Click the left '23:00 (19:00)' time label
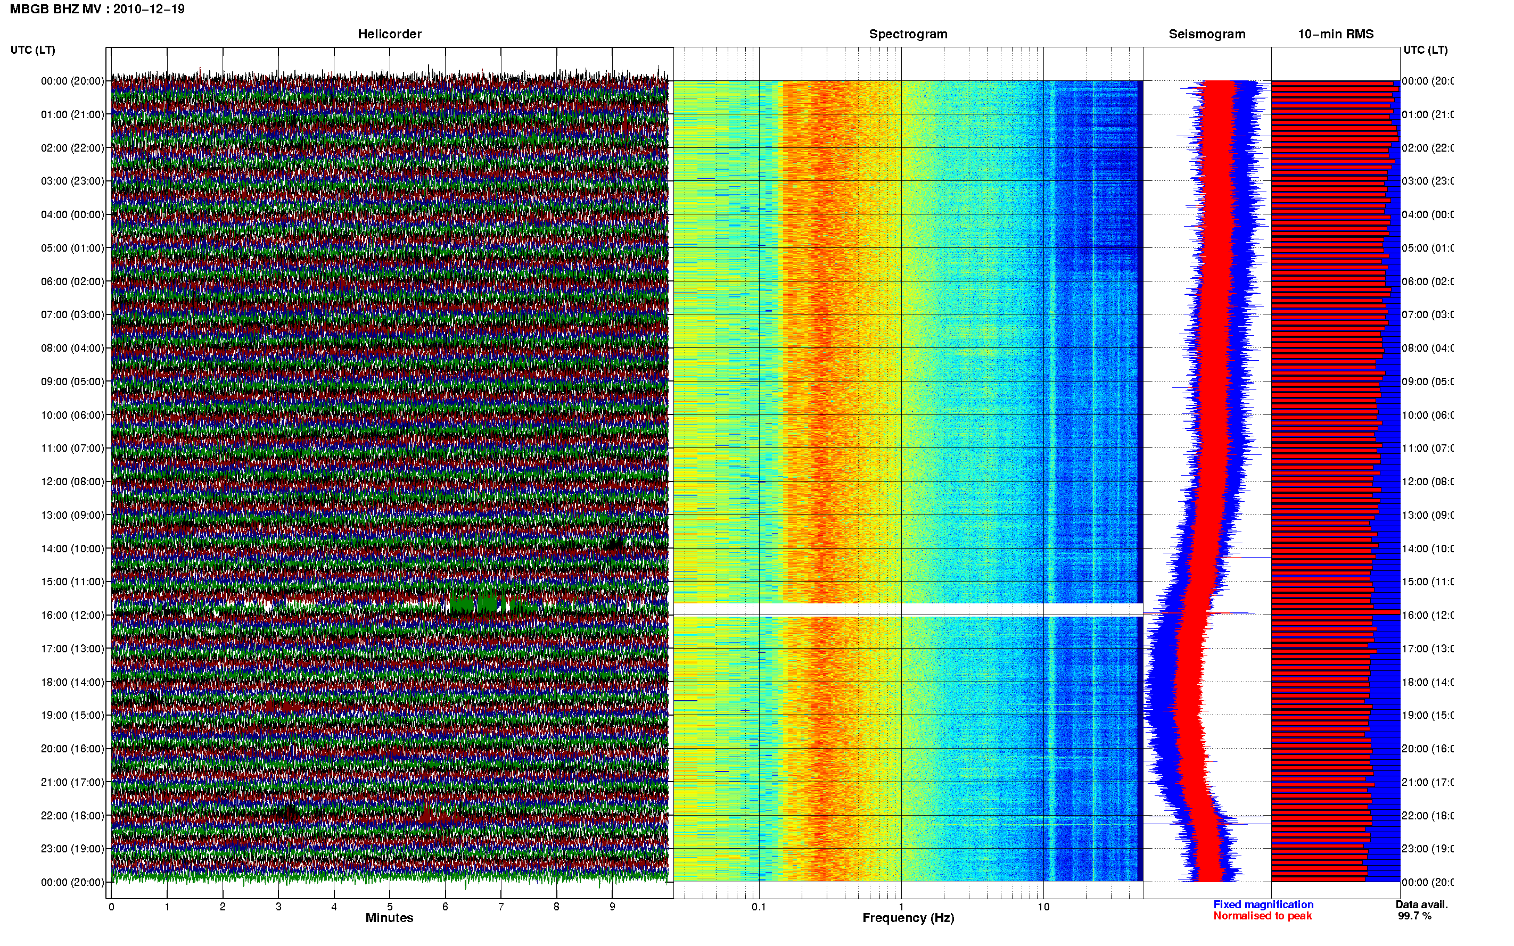 click(72, 849)
